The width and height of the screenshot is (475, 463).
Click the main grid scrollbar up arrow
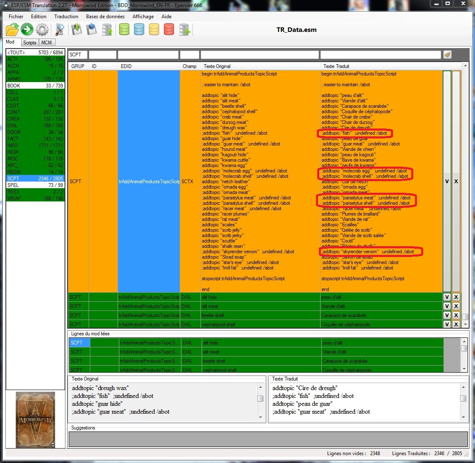(465, 65)
